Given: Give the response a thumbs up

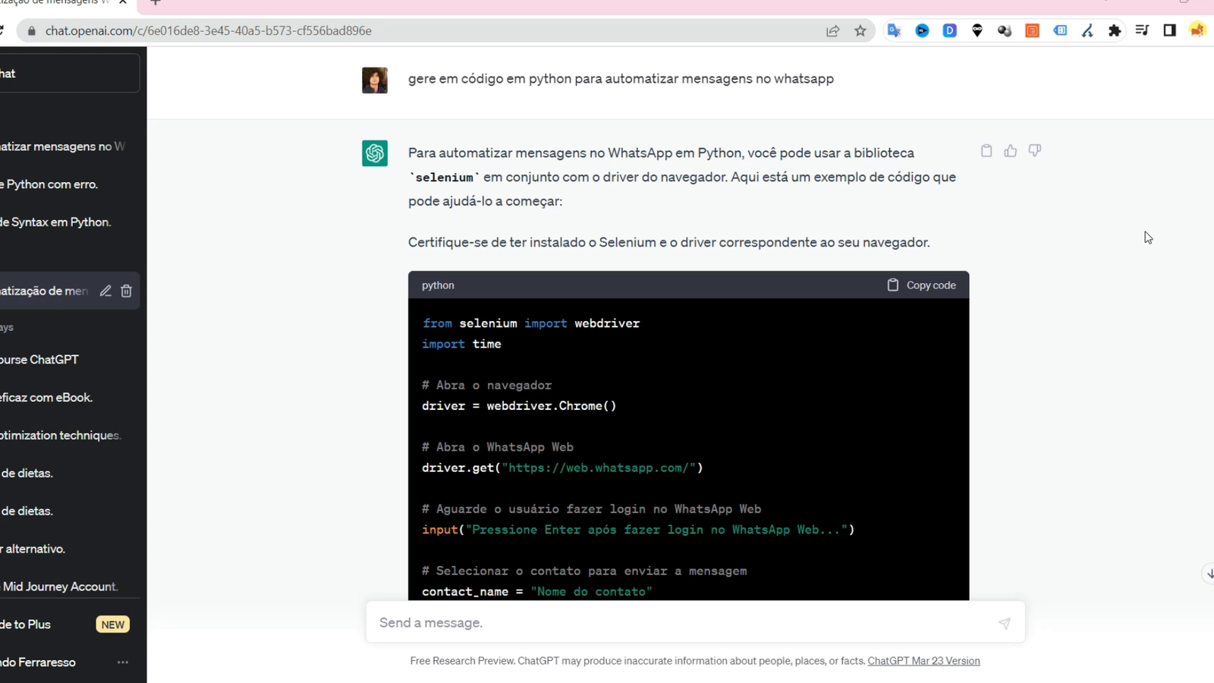Looking at the screenshot, I should click(1011, 151).
